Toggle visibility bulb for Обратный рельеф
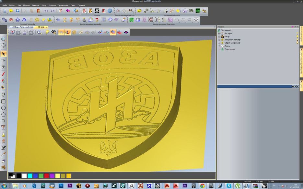The width and height of the screenshot is (303, 189). click(x=297, y=43)
